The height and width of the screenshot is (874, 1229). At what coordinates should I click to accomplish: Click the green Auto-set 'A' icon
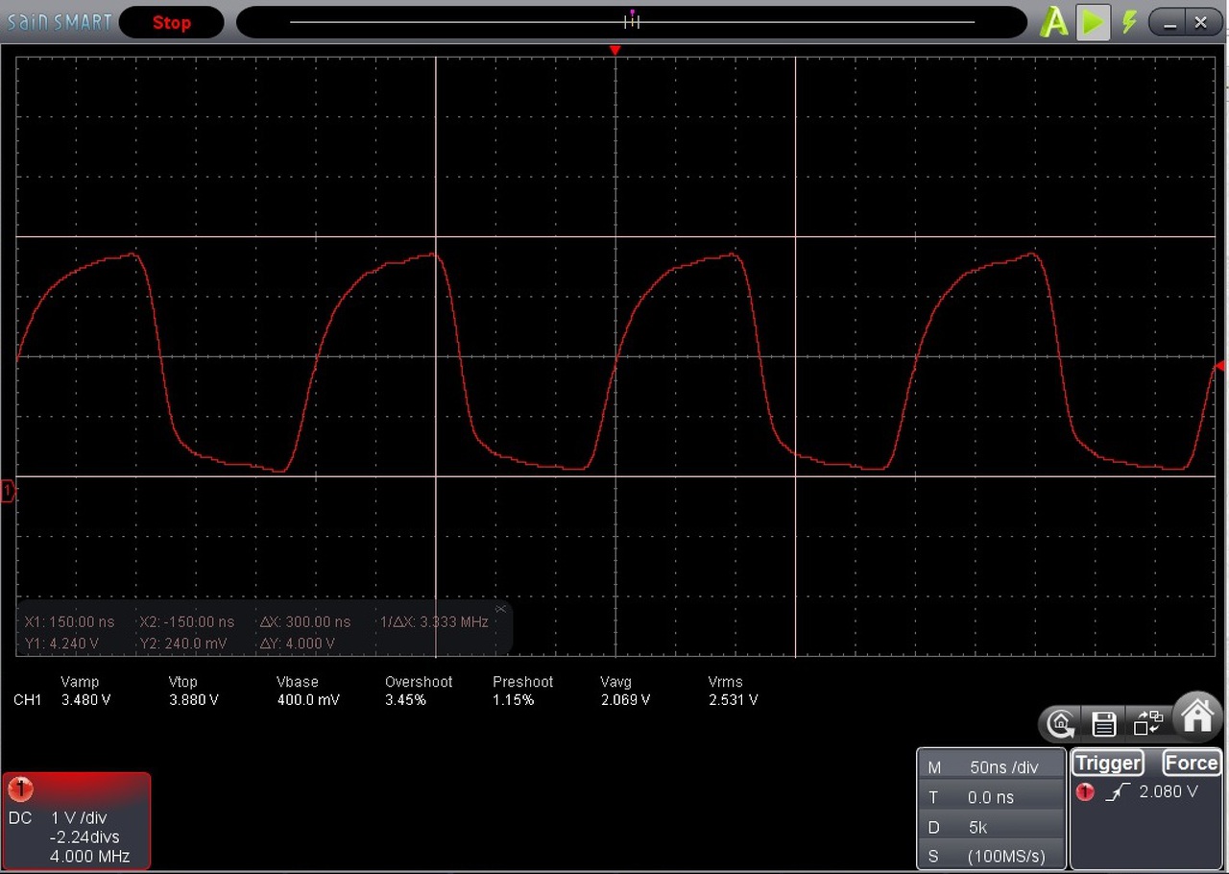[x=1053, y=22]
